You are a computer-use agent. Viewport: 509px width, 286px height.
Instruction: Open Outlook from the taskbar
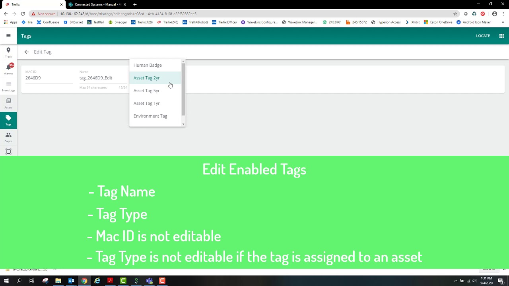point(71,281)
